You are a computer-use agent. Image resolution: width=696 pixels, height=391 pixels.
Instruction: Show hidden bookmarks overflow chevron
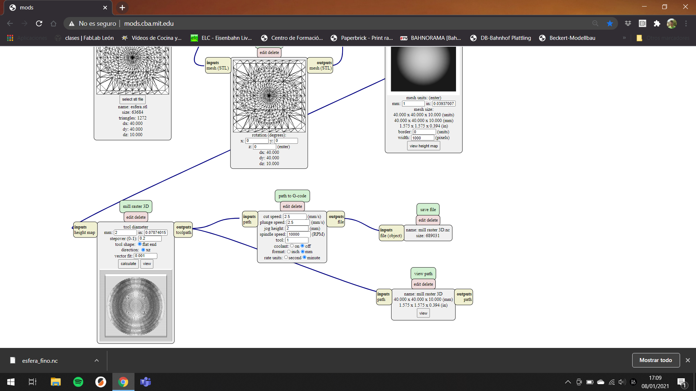point(624,38)
